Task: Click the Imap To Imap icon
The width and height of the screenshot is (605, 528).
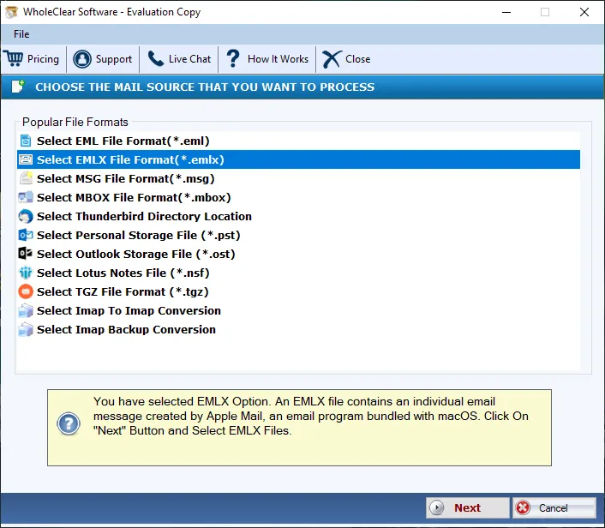Action: [x=26, y=310]
